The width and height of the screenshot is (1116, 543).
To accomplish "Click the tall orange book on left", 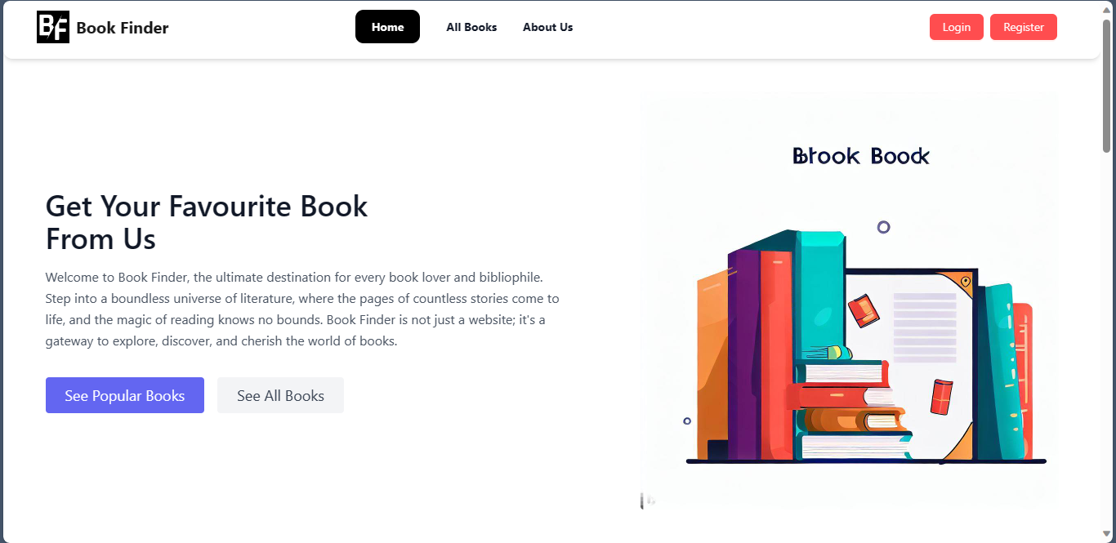I will point(711,367).
